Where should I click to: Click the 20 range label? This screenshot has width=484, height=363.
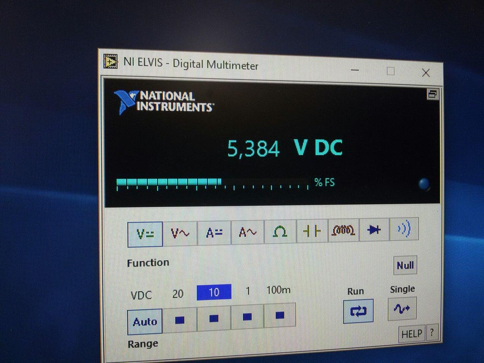[178, 294]
